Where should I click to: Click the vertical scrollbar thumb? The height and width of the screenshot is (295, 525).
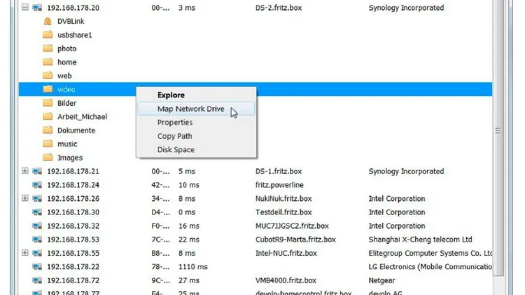[x=498, y=137]
